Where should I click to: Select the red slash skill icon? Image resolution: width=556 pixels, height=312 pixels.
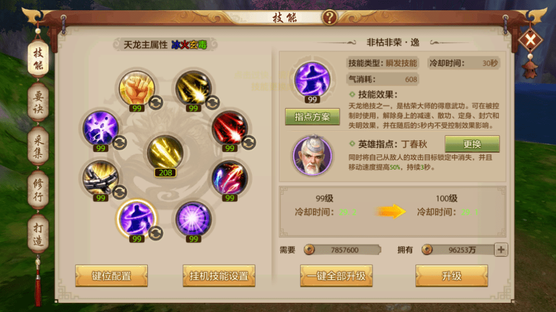[230, 128]
